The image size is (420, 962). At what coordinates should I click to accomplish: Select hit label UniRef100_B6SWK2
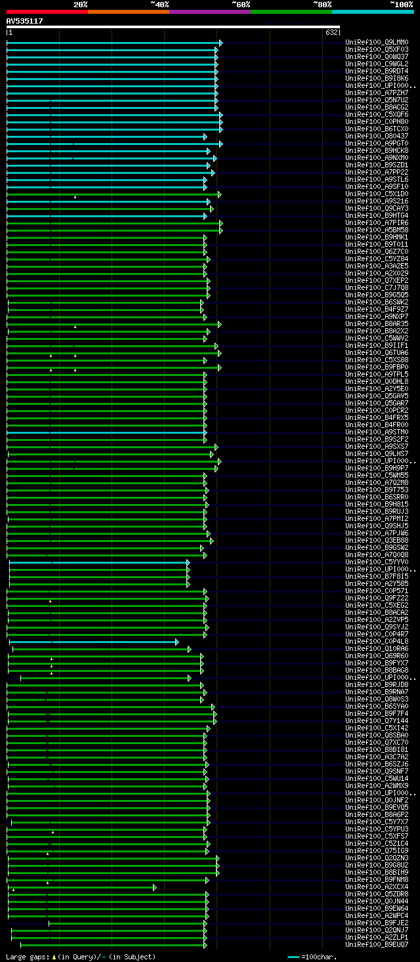click(377, 303)
